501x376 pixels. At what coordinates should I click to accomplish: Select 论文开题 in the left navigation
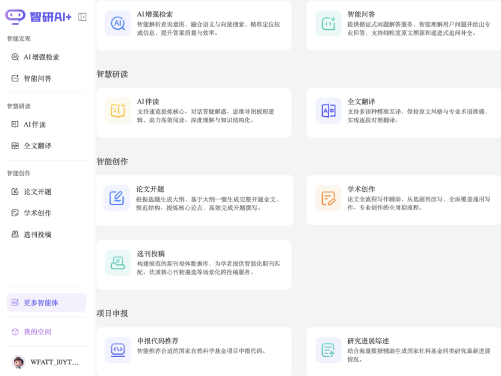pos(37,192)
